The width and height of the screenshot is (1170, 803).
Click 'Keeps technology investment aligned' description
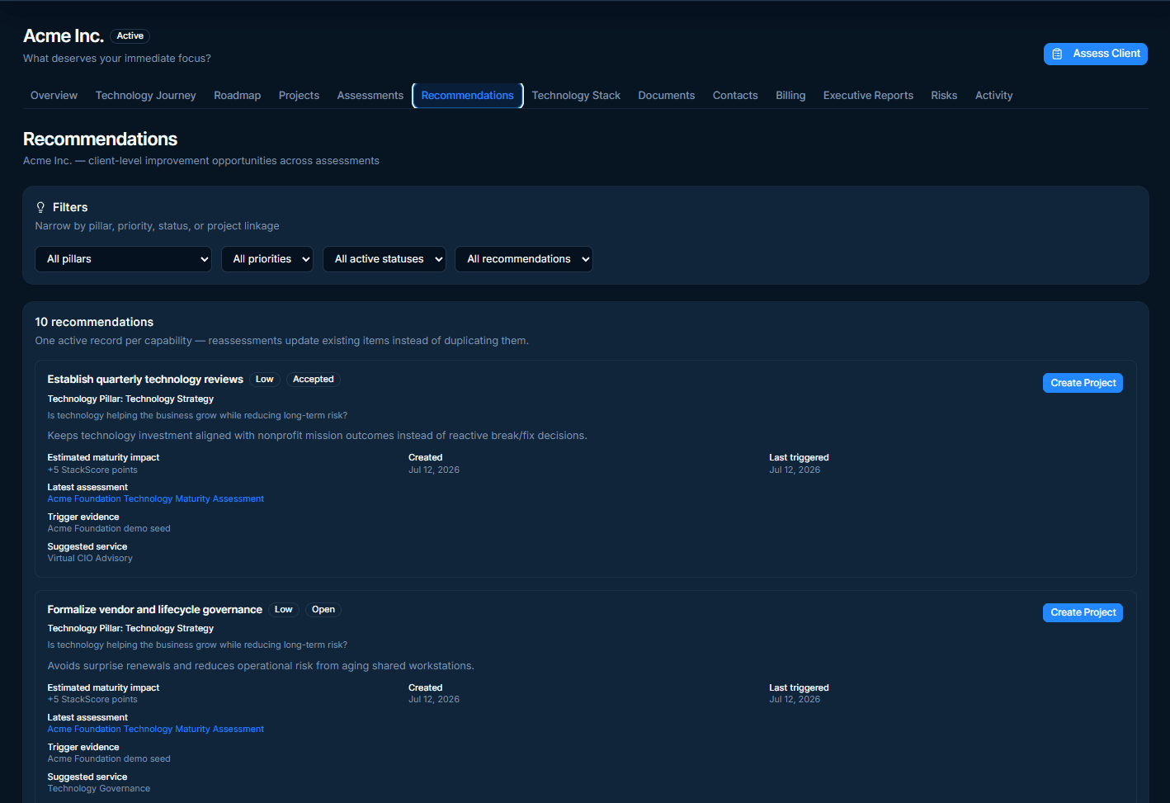pyautogui.click(x=318, y=436)
